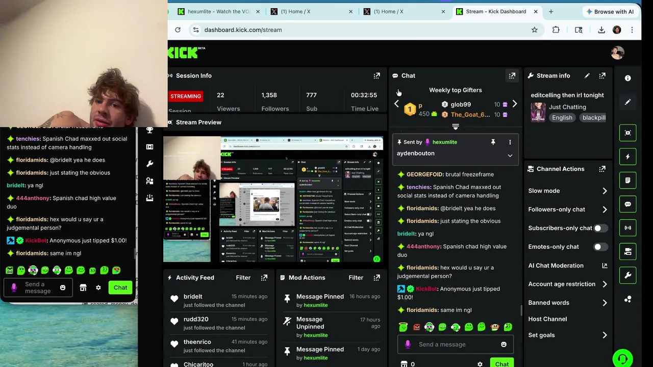This screenshot has height=367, width=653.
Task: Open AI Chat Moderation link
Action: pos(568,266)
